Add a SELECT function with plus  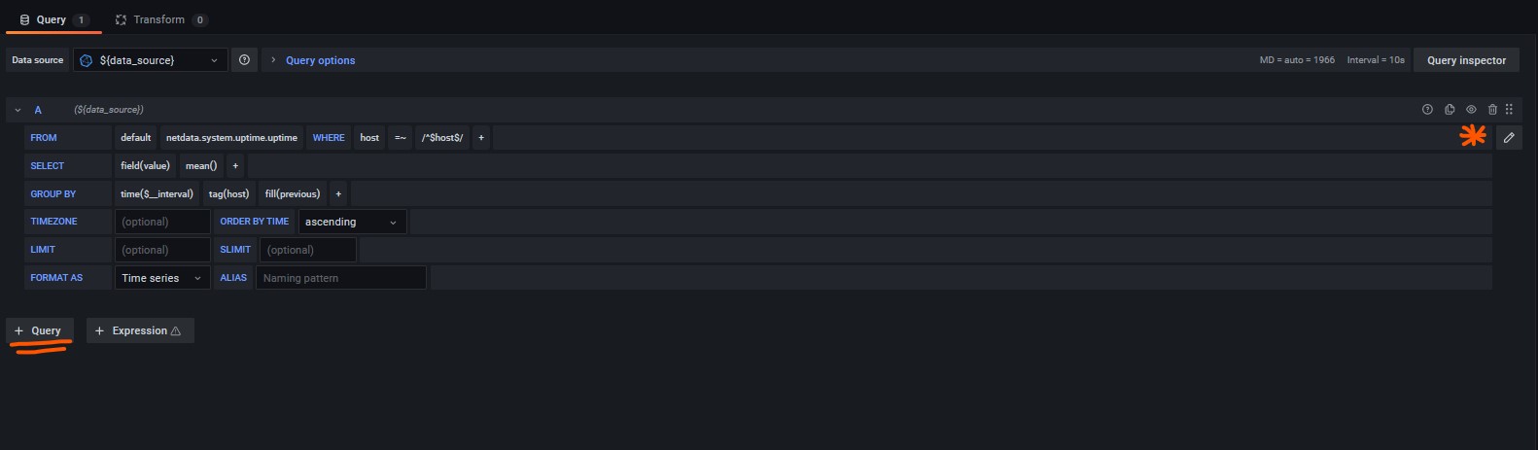tap(235, 166)
